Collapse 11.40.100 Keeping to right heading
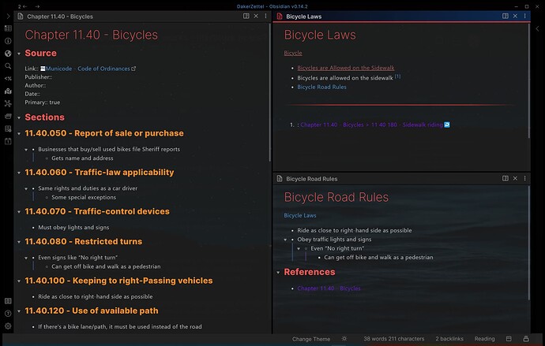This screenshot has height=346, width=545. tap(19, 281)
